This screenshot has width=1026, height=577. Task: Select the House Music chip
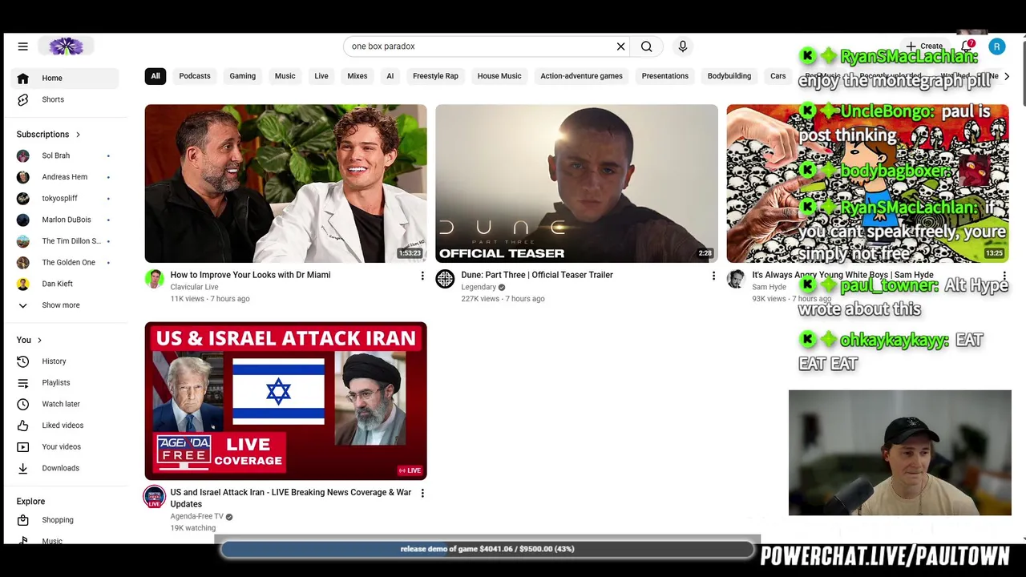(499, 76)
